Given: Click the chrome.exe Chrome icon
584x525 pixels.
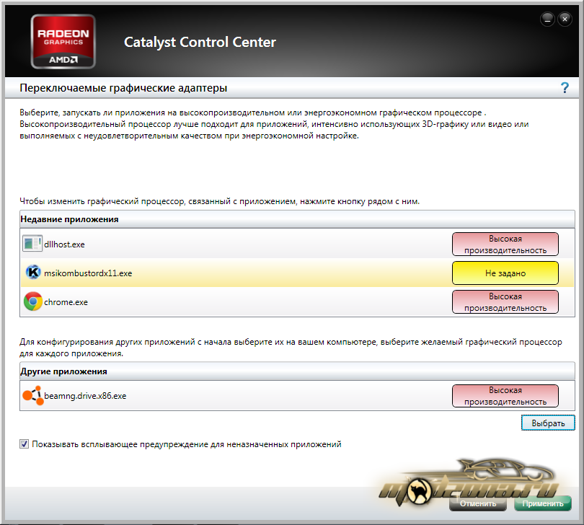Looking at the screenshot, I should (x=32, y=301).
